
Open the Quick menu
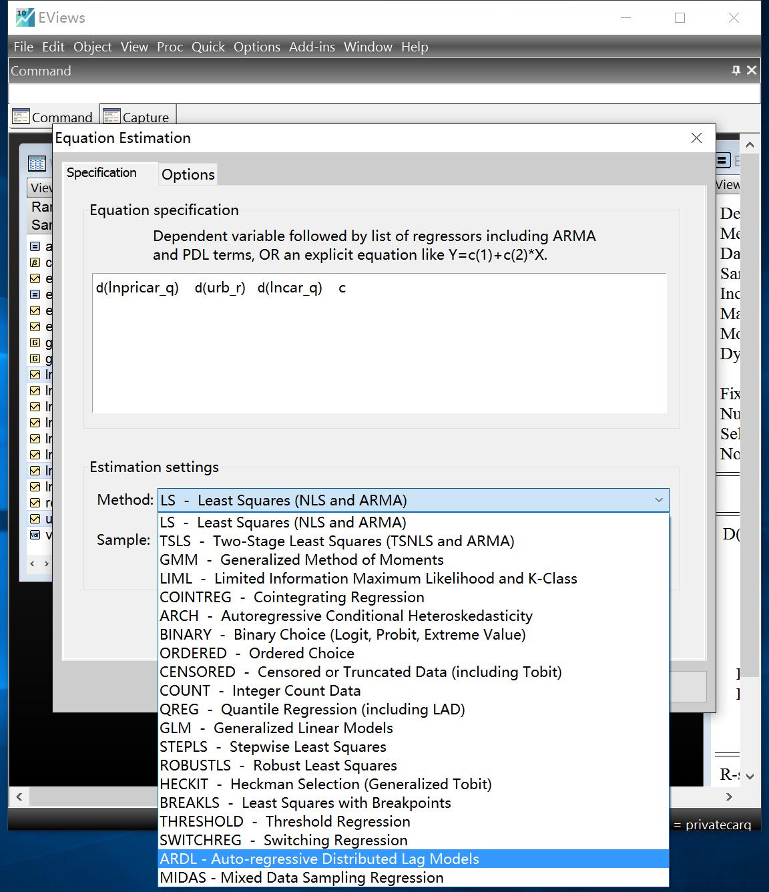(208, 47)
